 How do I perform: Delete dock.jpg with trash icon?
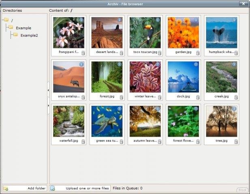coord(198,97)
